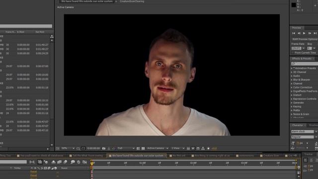
Task: Switch to the Creature Scan timeline tab
Action: [x=269, y=156]
